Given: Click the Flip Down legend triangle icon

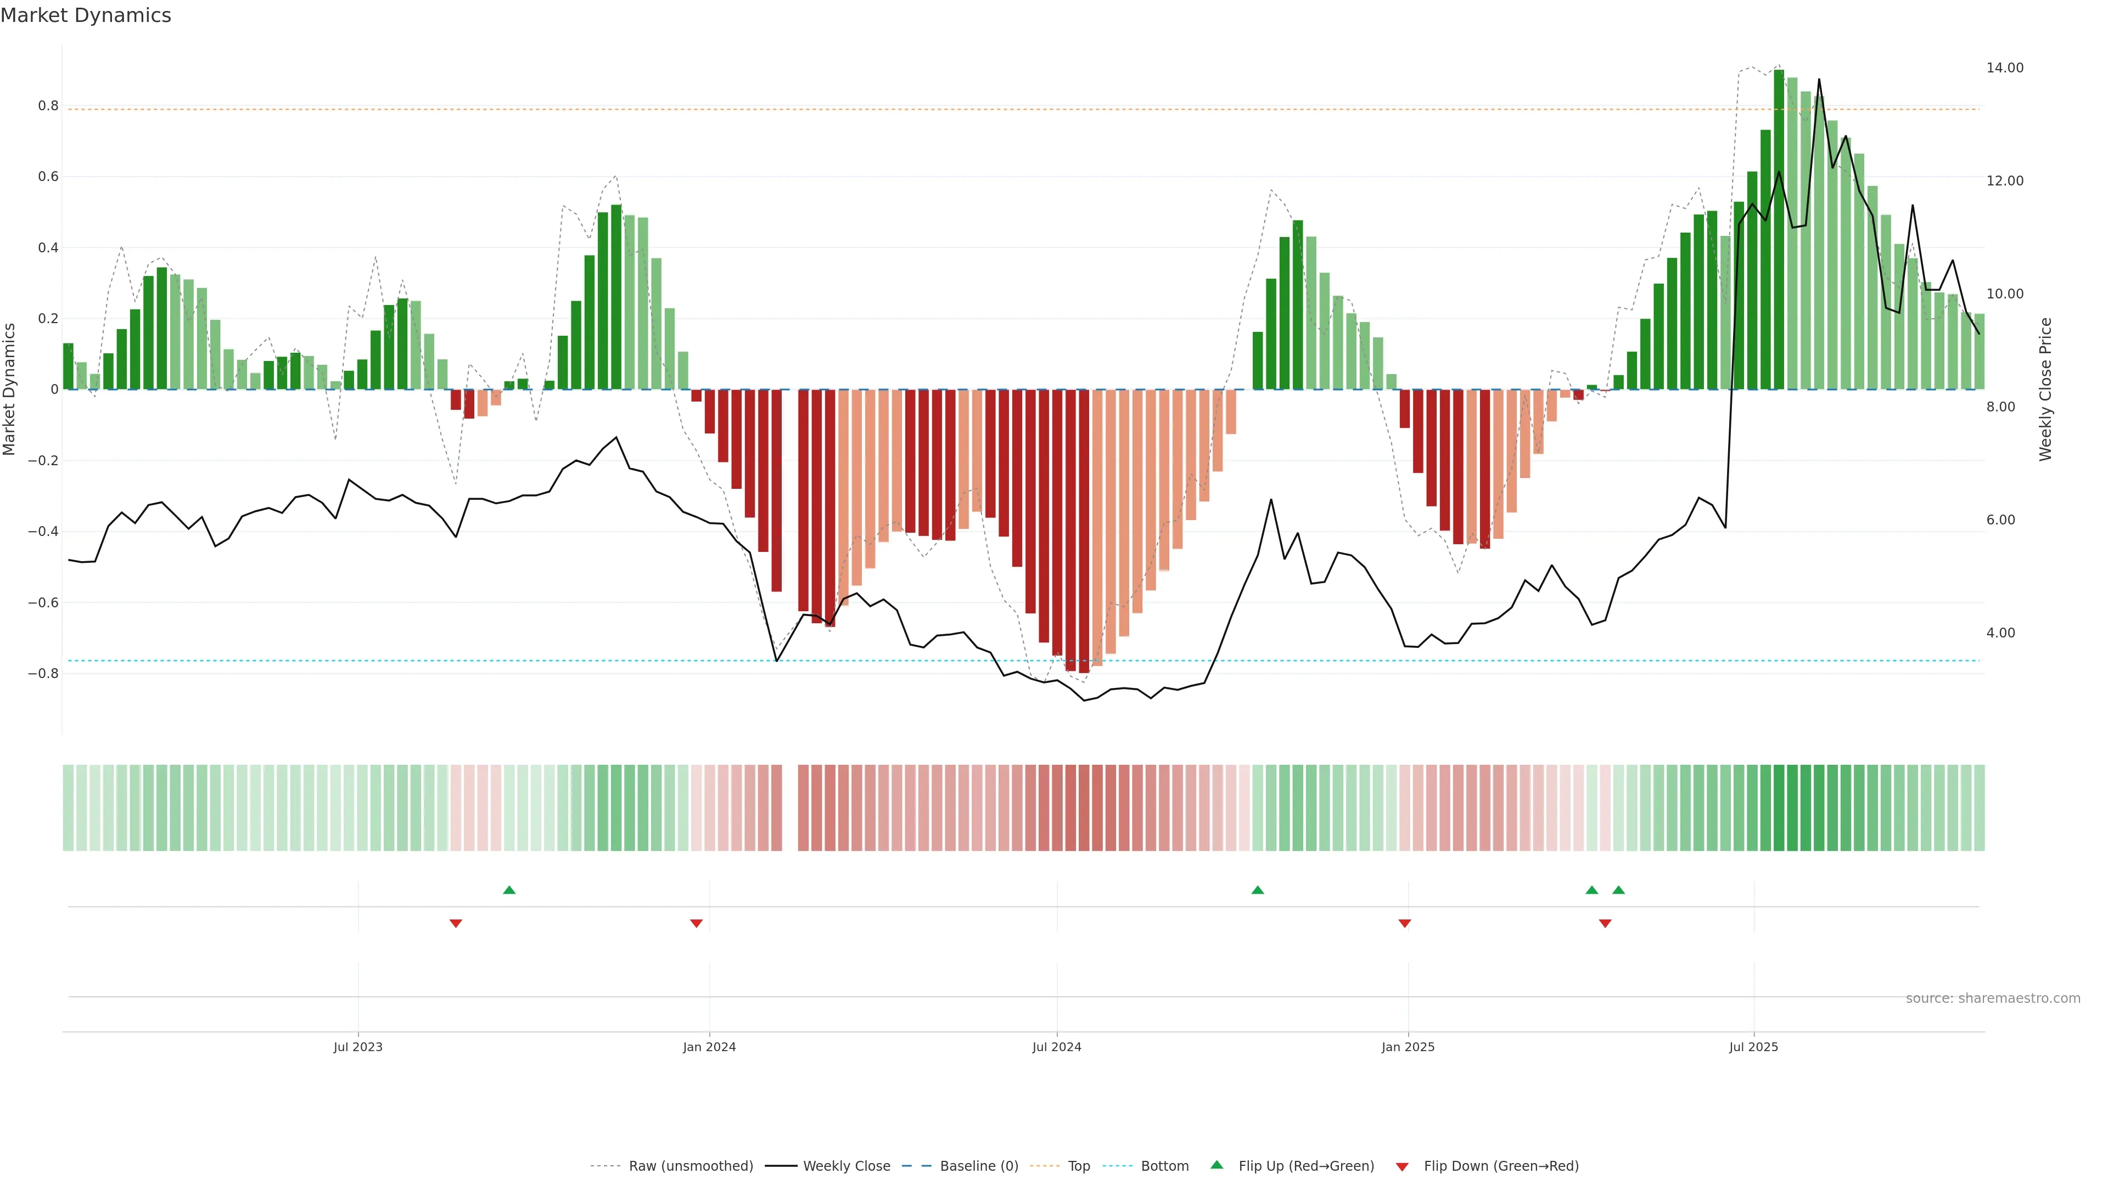Looking at the screenshot, I should coord(1402,1166).
